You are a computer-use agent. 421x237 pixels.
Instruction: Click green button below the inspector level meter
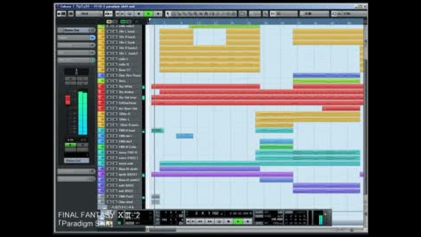[x=70, y=145]
